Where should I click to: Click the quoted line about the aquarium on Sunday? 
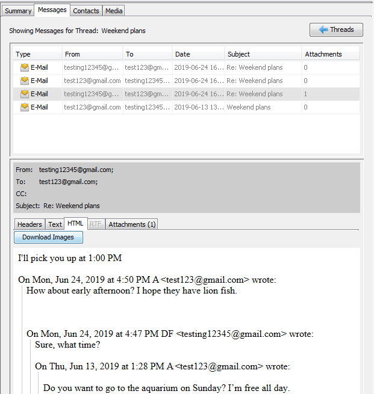coord(166,388)
